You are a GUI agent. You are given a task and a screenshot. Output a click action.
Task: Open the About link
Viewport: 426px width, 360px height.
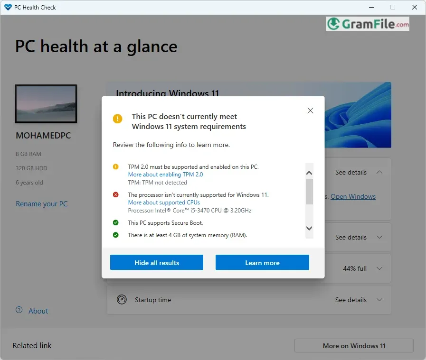38,311
